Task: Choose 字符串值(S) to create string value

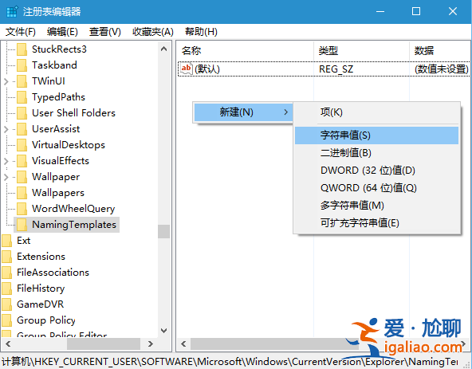Action: [376, 135]
